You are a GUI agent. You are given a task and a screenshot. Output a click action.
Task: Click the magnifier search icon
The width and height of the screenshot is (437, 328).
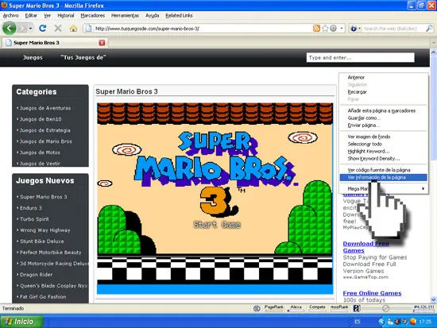click(429, 28)
